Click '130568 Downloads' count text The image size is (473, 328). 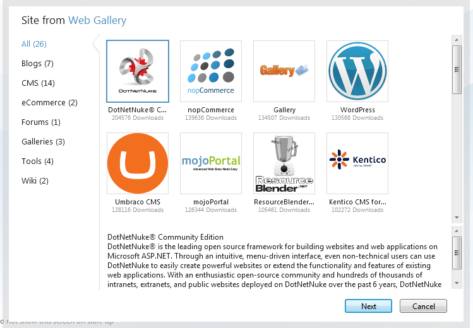(357, 118)
